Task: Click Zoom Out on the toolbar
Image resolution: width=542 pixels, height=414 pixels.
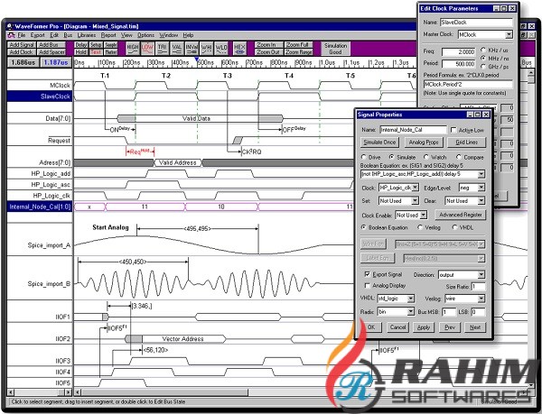Action: click(268, 52)
